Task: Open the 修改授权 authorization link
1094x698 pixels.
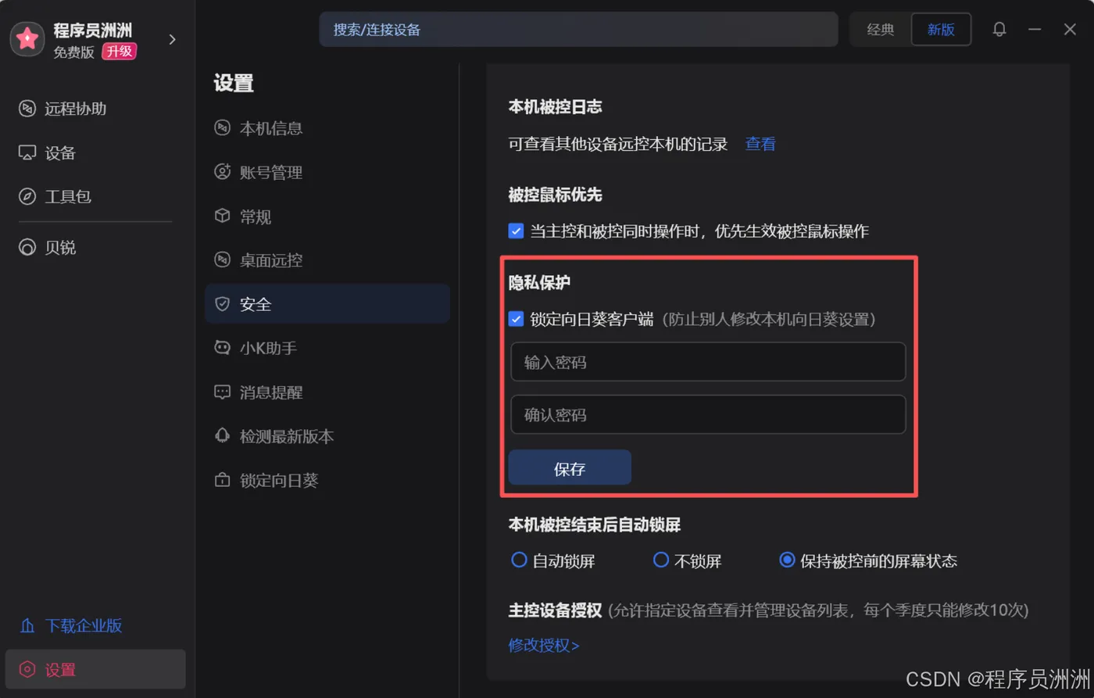Action: (543, 645)
